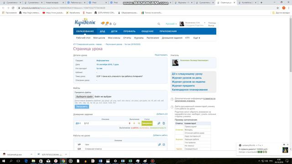Open options arrow for bdcamsetup.exe download

pyautogui.click(x=31, y=154)
